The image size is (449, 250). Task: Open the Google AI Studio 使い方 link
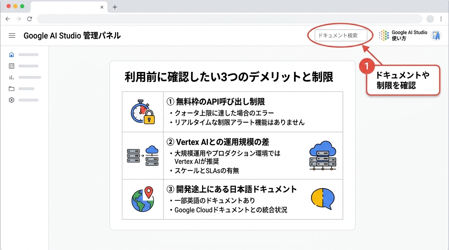tap(409, 35)
